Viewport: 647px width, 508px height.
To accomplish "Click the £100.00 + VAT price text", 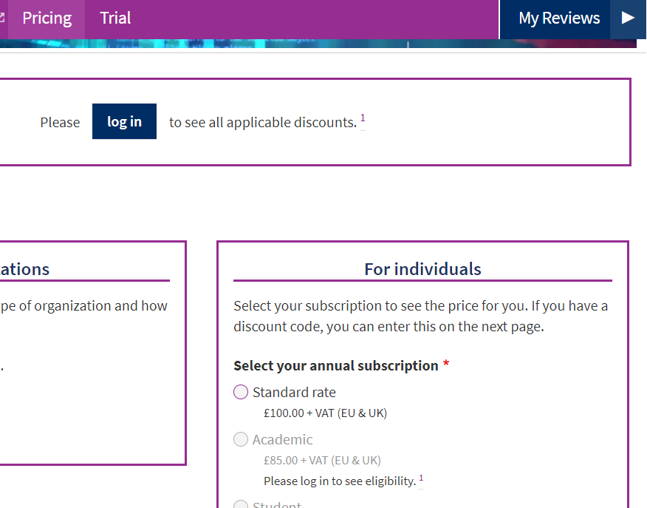I will coord(325,413).
